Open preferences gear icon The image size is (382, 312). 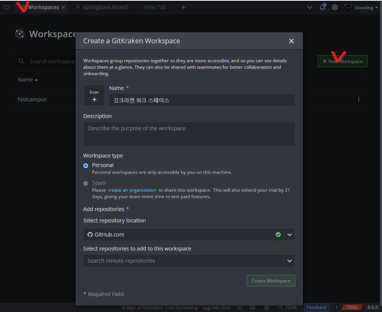point(335,7)
